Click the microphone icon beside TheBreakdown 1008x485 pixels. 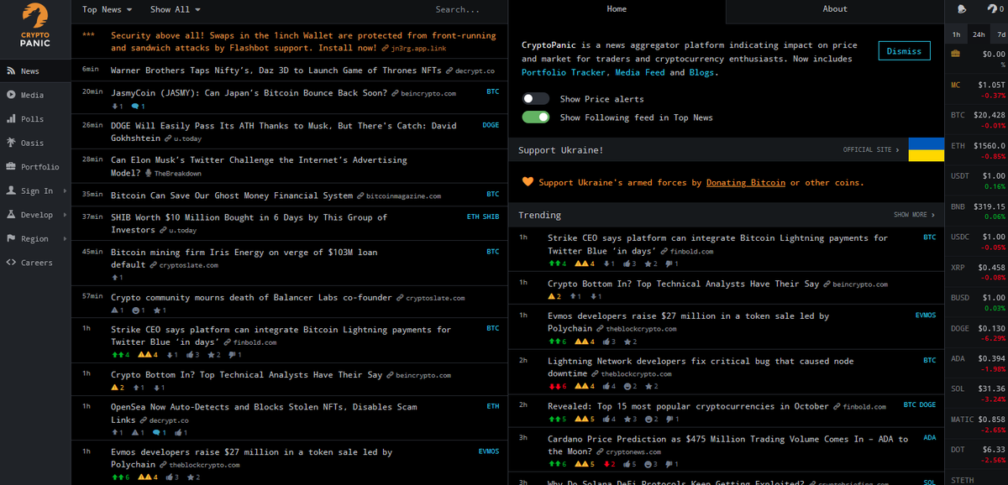click(149, 173)
